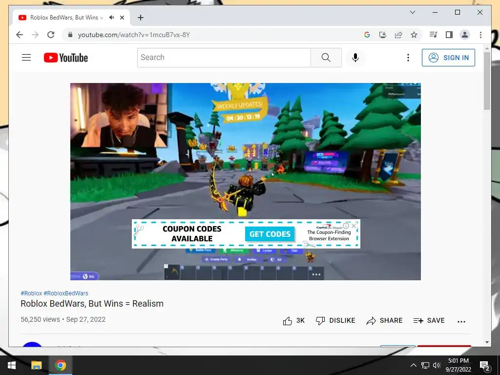The height and width of the screenshot is (375, 500).
Task: Open the Windows Start menu
Action: (12, 365)
